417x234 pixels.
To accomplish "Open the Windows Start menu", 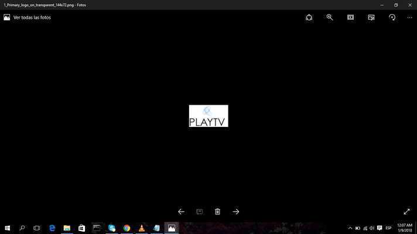I will click(8, 228).
